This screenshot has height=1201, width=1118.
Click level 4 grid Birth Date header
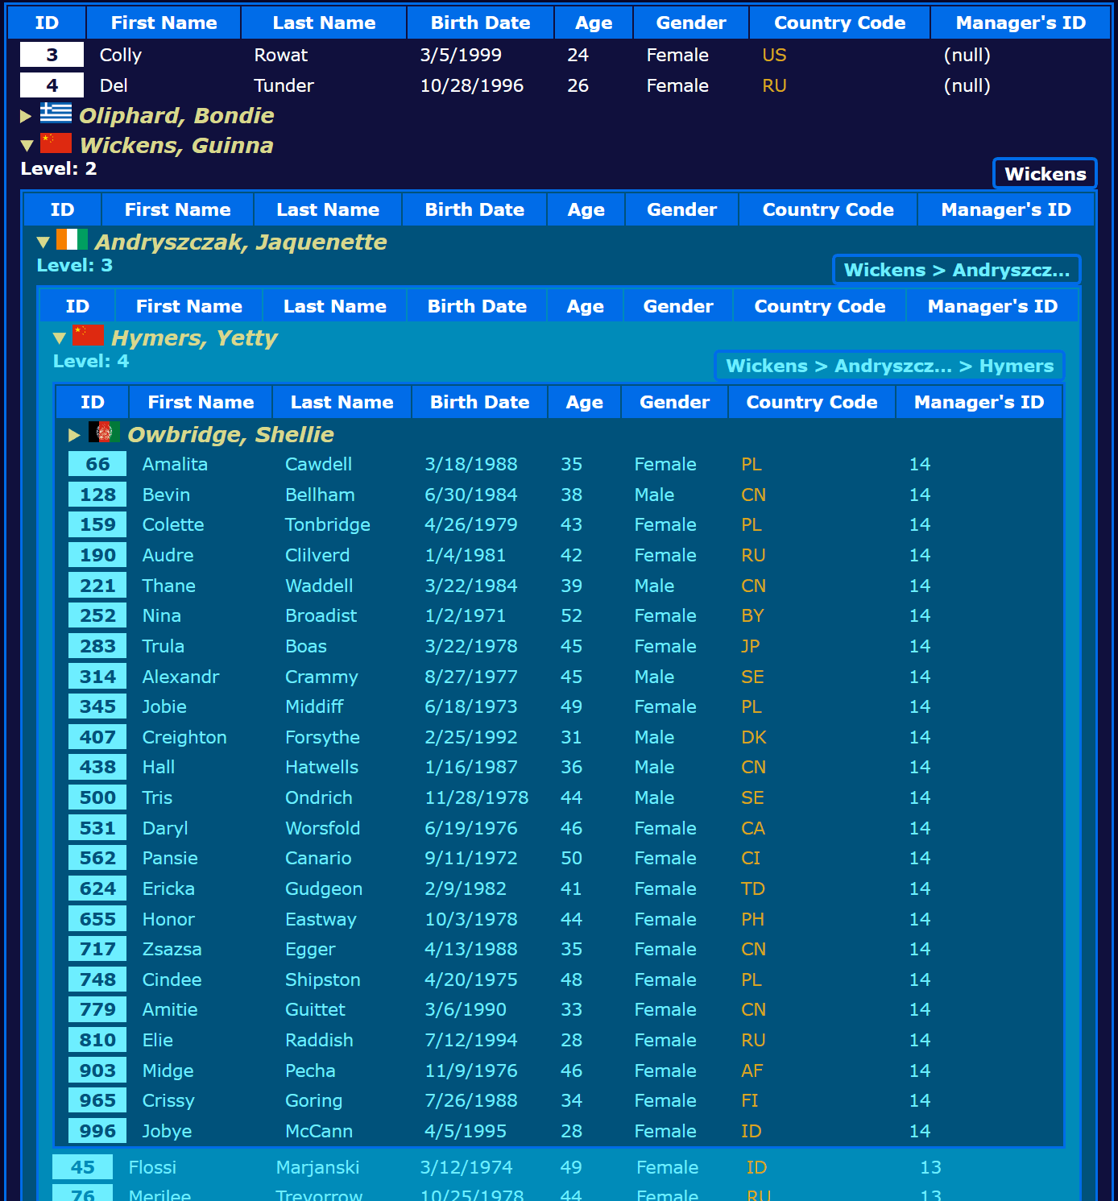(x=479, y=402)
